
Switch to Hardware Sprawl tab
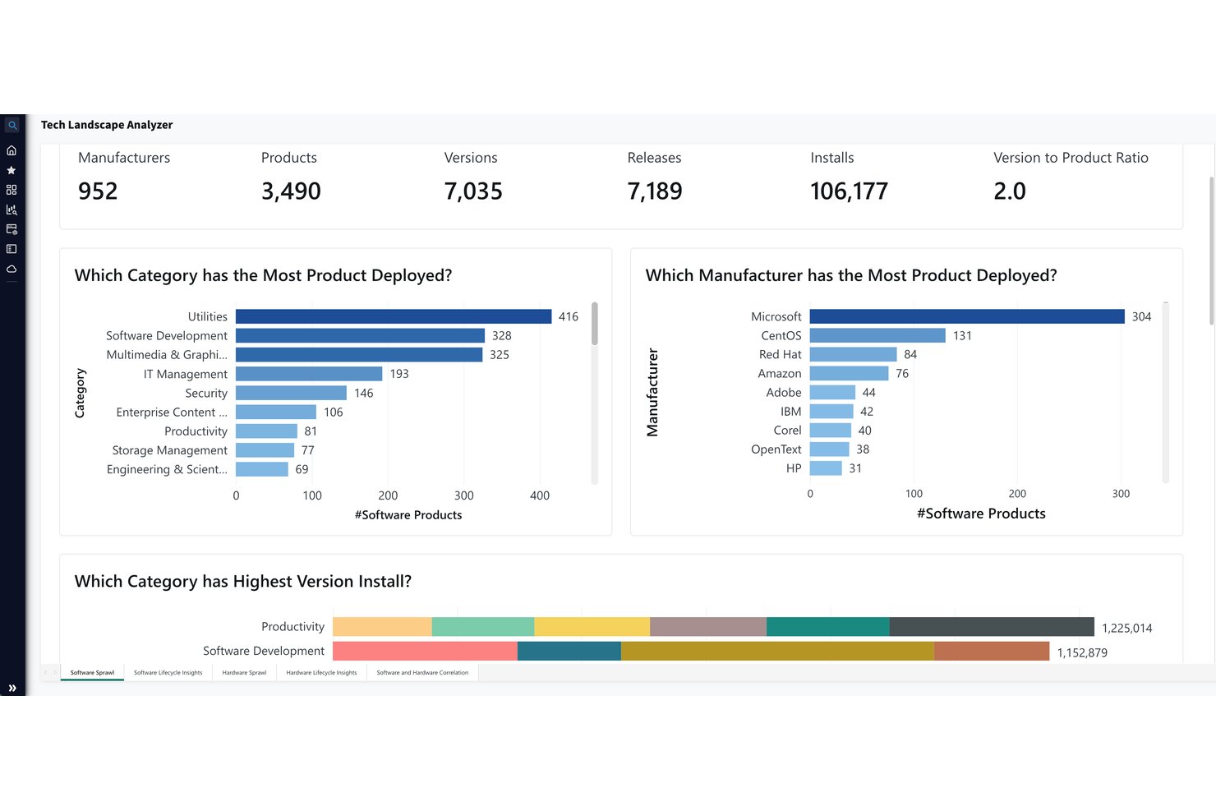pos(244,673)
